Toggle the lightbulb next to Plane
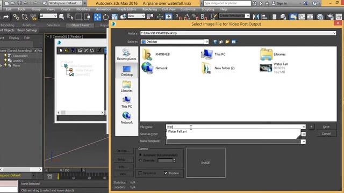 click(5, 65)
